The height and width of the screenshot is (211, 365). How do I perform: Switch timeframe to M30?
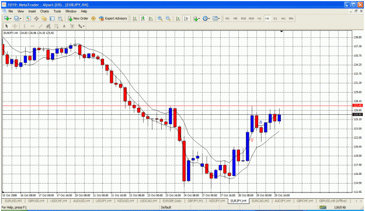[x=251, y=18]
